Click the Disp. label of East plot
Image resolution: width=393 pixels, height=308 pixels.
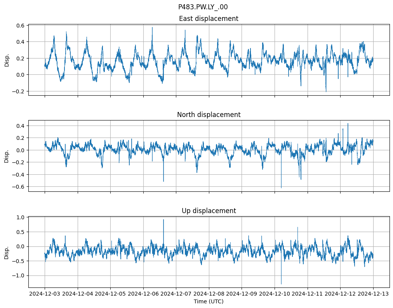[x=7, y=59]
